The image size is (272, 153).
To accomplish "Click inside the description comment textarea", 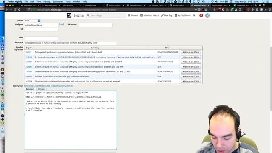I will 71,120.
